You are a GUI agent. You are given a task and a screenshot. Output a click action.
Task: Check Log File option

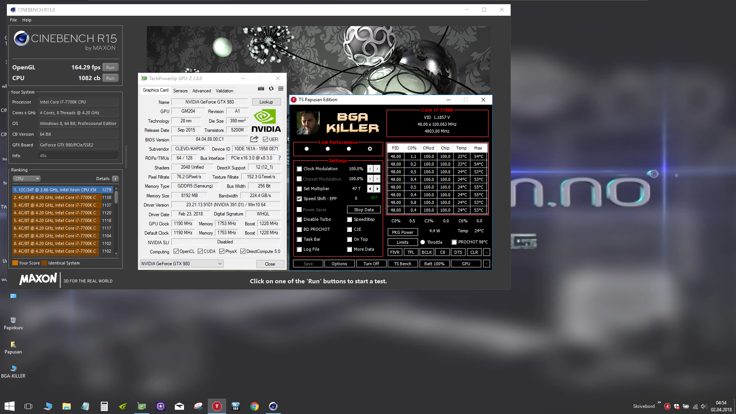pyautogui.click(x=299, y=249)
